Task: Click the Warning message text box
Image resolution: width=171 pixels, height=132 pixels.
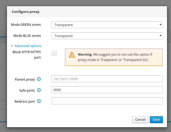Action: tap(114, 57)
